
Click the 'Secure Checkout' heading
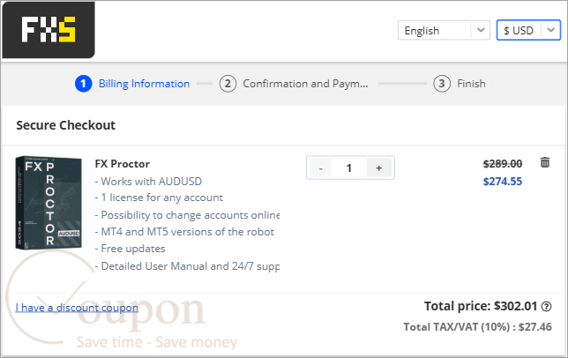65,125
